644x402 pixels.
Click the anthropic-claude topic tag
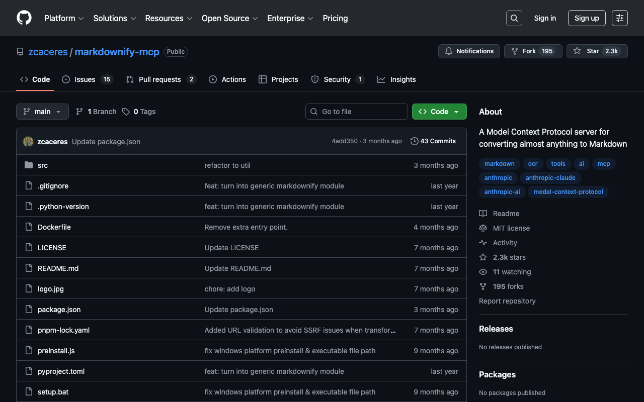[x=550, y=178]
